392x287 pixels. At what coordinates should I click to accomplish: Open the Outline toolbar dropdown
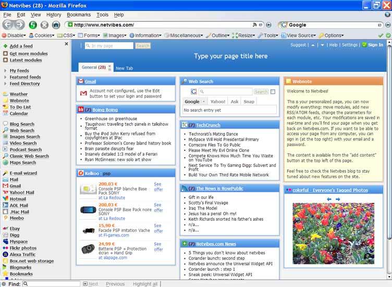[x=217, y=35]
